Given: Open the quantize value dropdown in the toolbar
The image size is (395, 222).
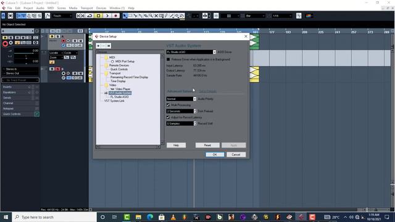Looking at the screenshot, I should (282, 15).
